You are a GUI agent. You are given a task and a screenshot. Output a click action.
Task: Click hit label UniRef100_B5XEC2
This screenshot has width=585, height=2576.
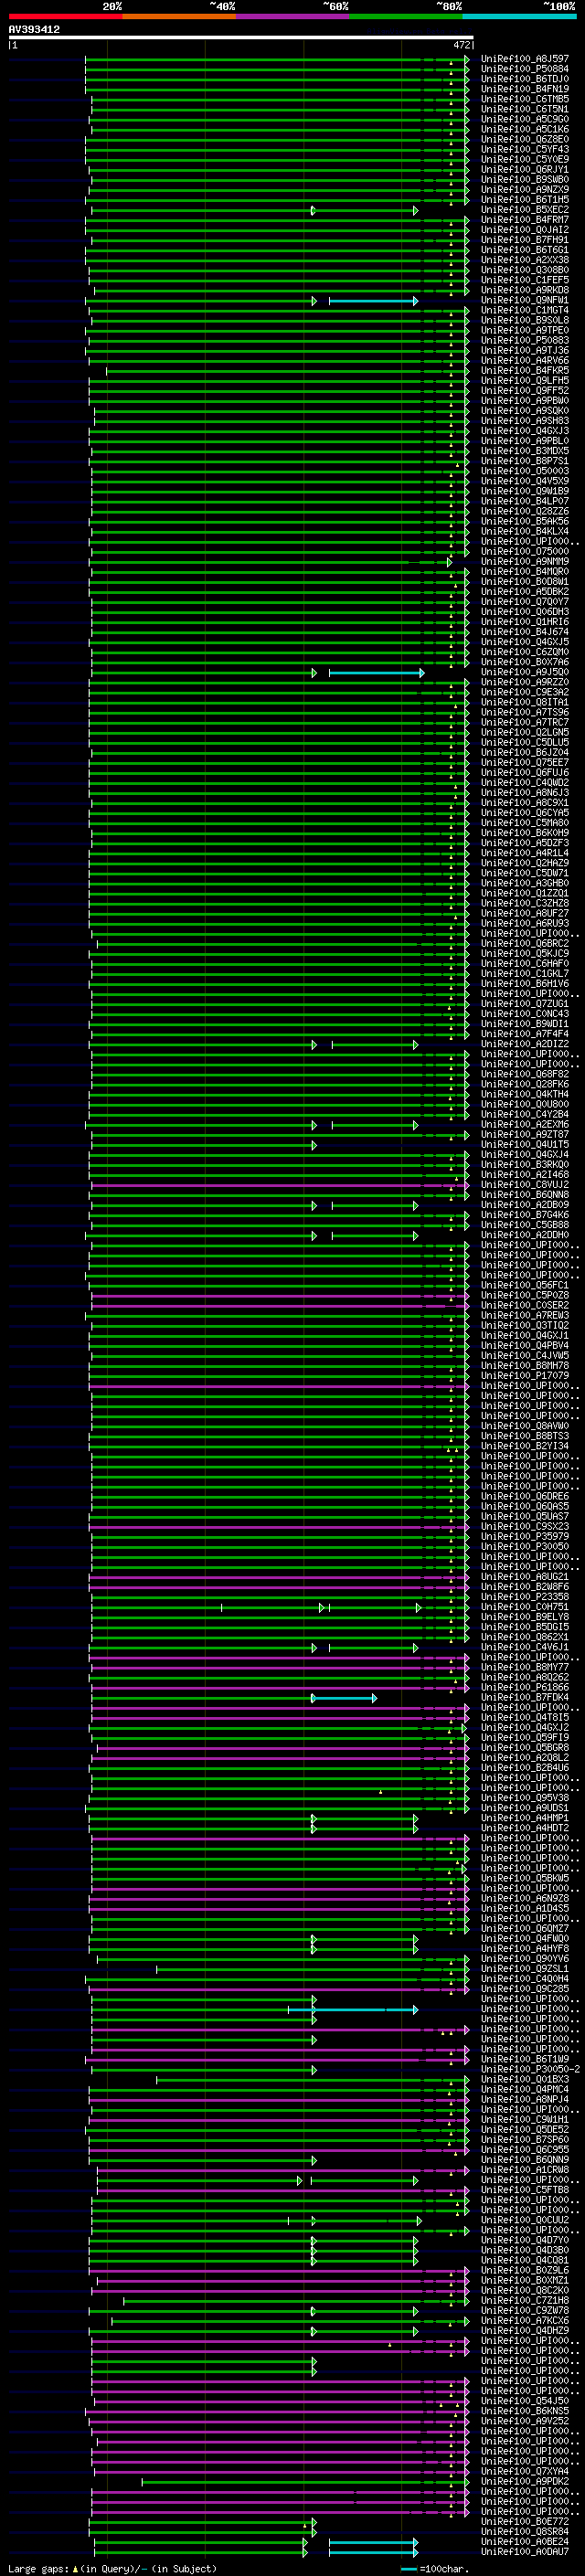click(x=524, y=210)
